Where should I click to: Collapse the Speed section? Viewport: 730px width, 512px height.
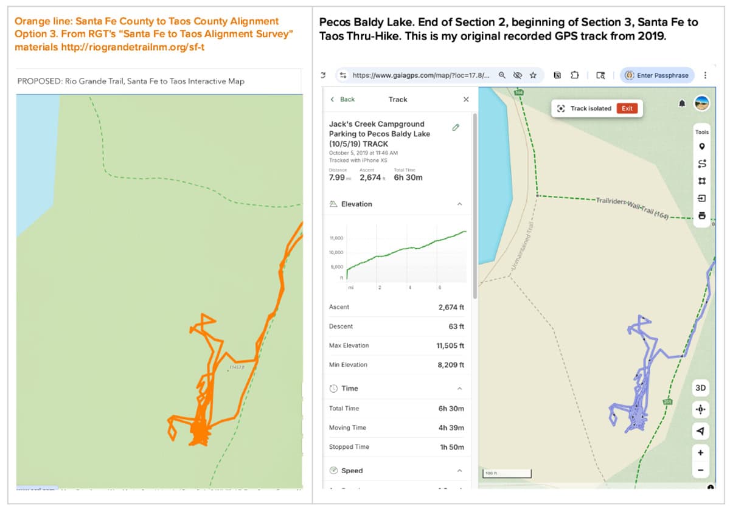[459, 471]
